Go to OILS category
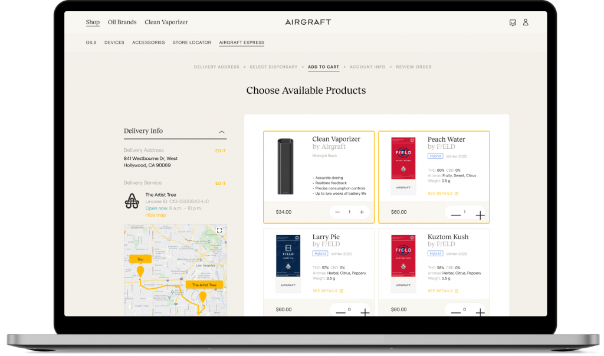The width and height of the screenshot is (604, 356). point(91,43)
